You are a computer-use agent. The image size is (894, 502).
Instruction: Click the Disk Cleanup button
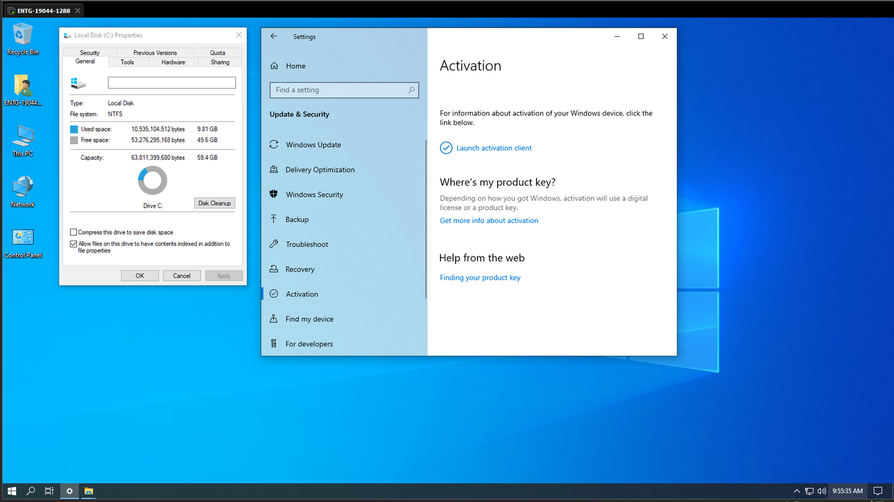[214, 203]
